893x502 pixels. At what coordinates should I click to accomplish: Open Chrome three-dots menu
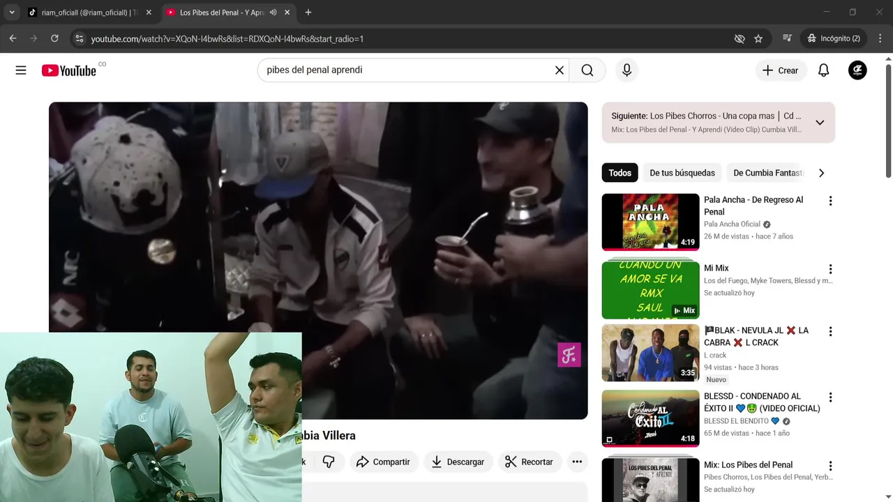coord(880,38)
